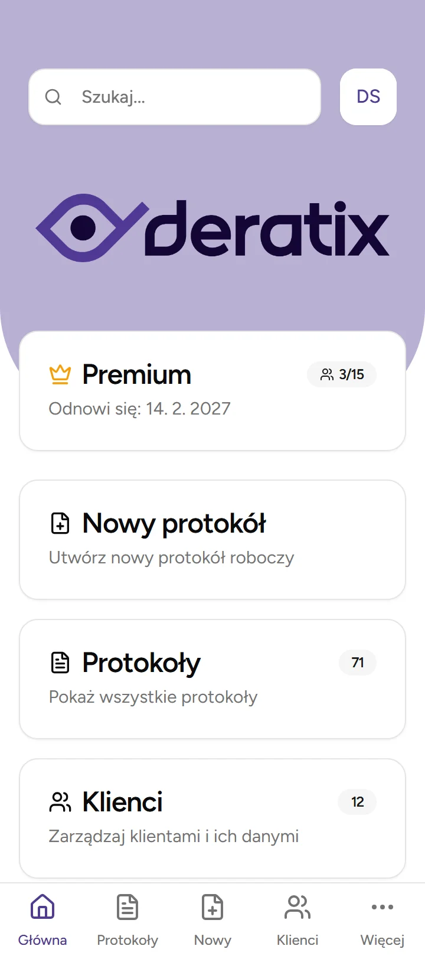Image resolution: width=425 pixels, height=959 pixels.
Task: Tap the document-plus icon beside Nowy protokół
Action: 60,523
